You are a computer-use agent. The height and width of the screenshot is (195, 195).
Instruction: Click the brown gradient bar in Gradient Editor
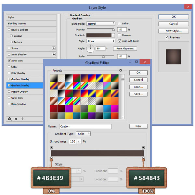(x=97, y=153)
